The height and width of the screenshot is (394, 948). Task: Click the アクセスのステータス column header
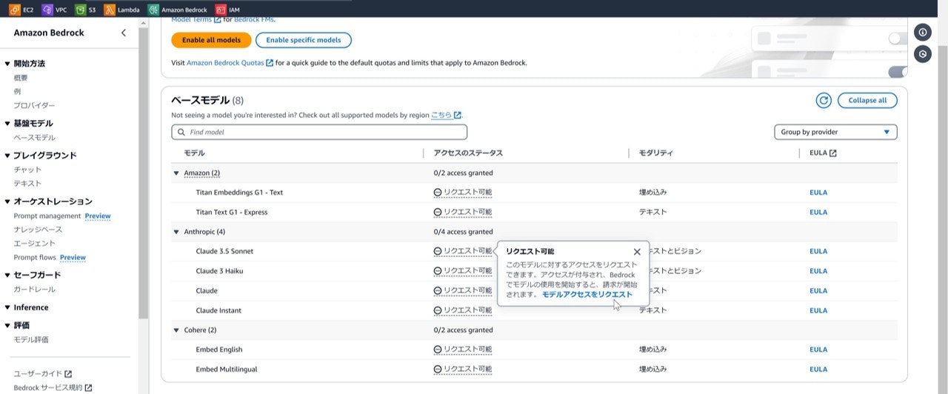(x=468, y=153)
